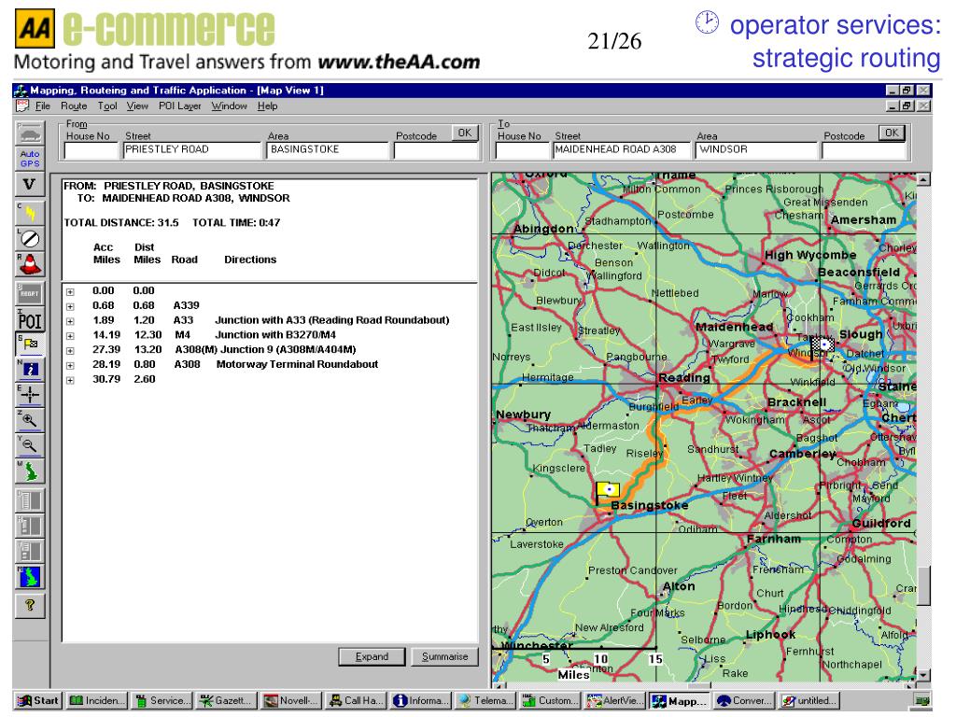This screenshot has width=956, height=717.
Task: Click the car vehicle icon in the left toolbar
Action: tap(30, 133)
